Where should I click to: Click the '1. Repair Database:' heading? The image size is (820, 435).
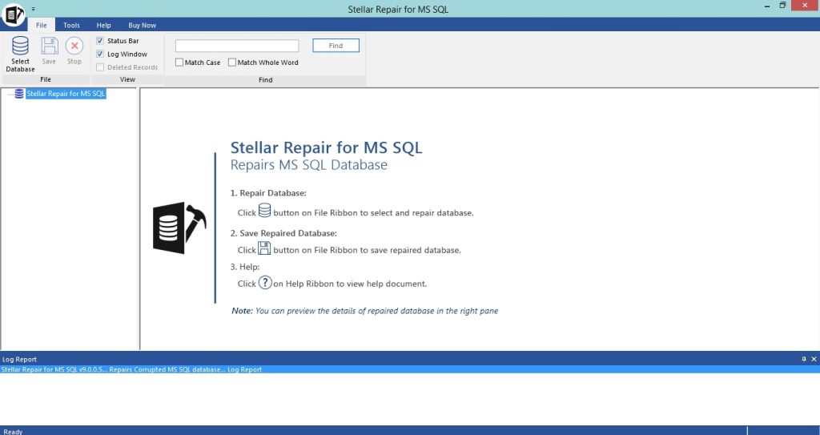pos(268,192)
